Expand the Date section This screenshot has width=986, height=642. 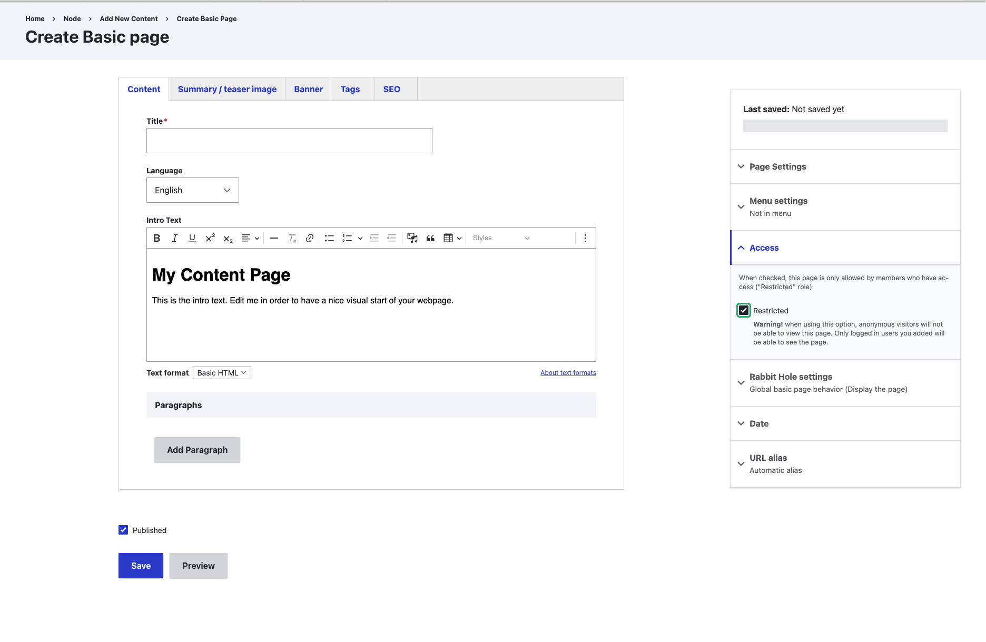tap(845, 423)
